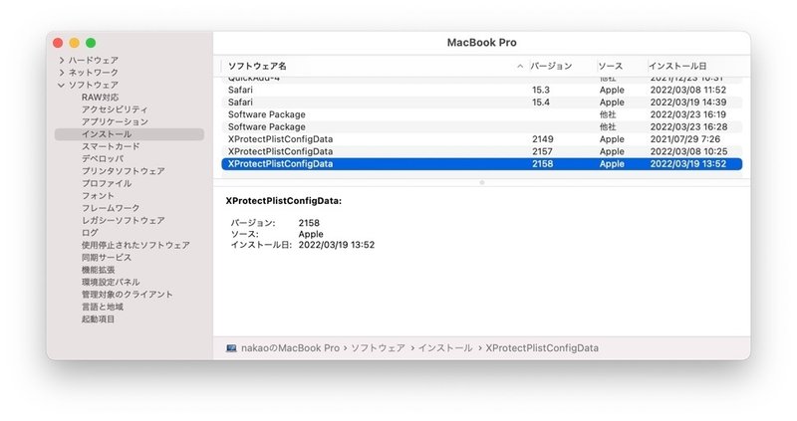Open 使用停止されたソフトウェア sidebar item
Viewport: 797px width, 421px height.
click(135, 245)
